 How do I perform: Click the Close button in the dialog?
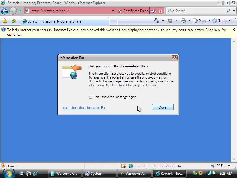163,107
